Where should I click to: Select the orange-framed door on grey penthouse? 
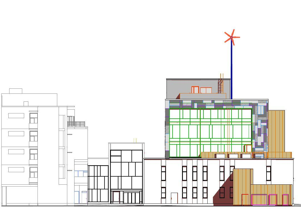click(195, 90)
